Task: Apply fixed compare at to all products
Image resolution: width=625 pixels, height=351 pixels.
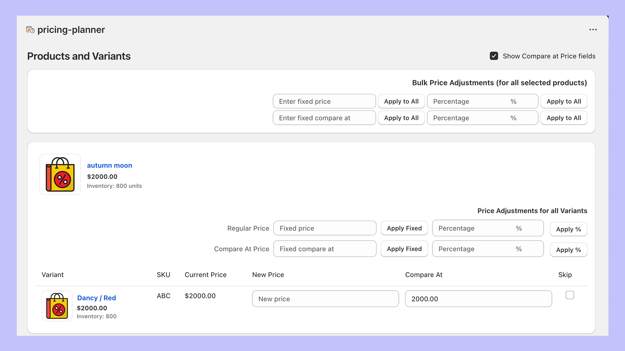Action: [x=401, y=117]
